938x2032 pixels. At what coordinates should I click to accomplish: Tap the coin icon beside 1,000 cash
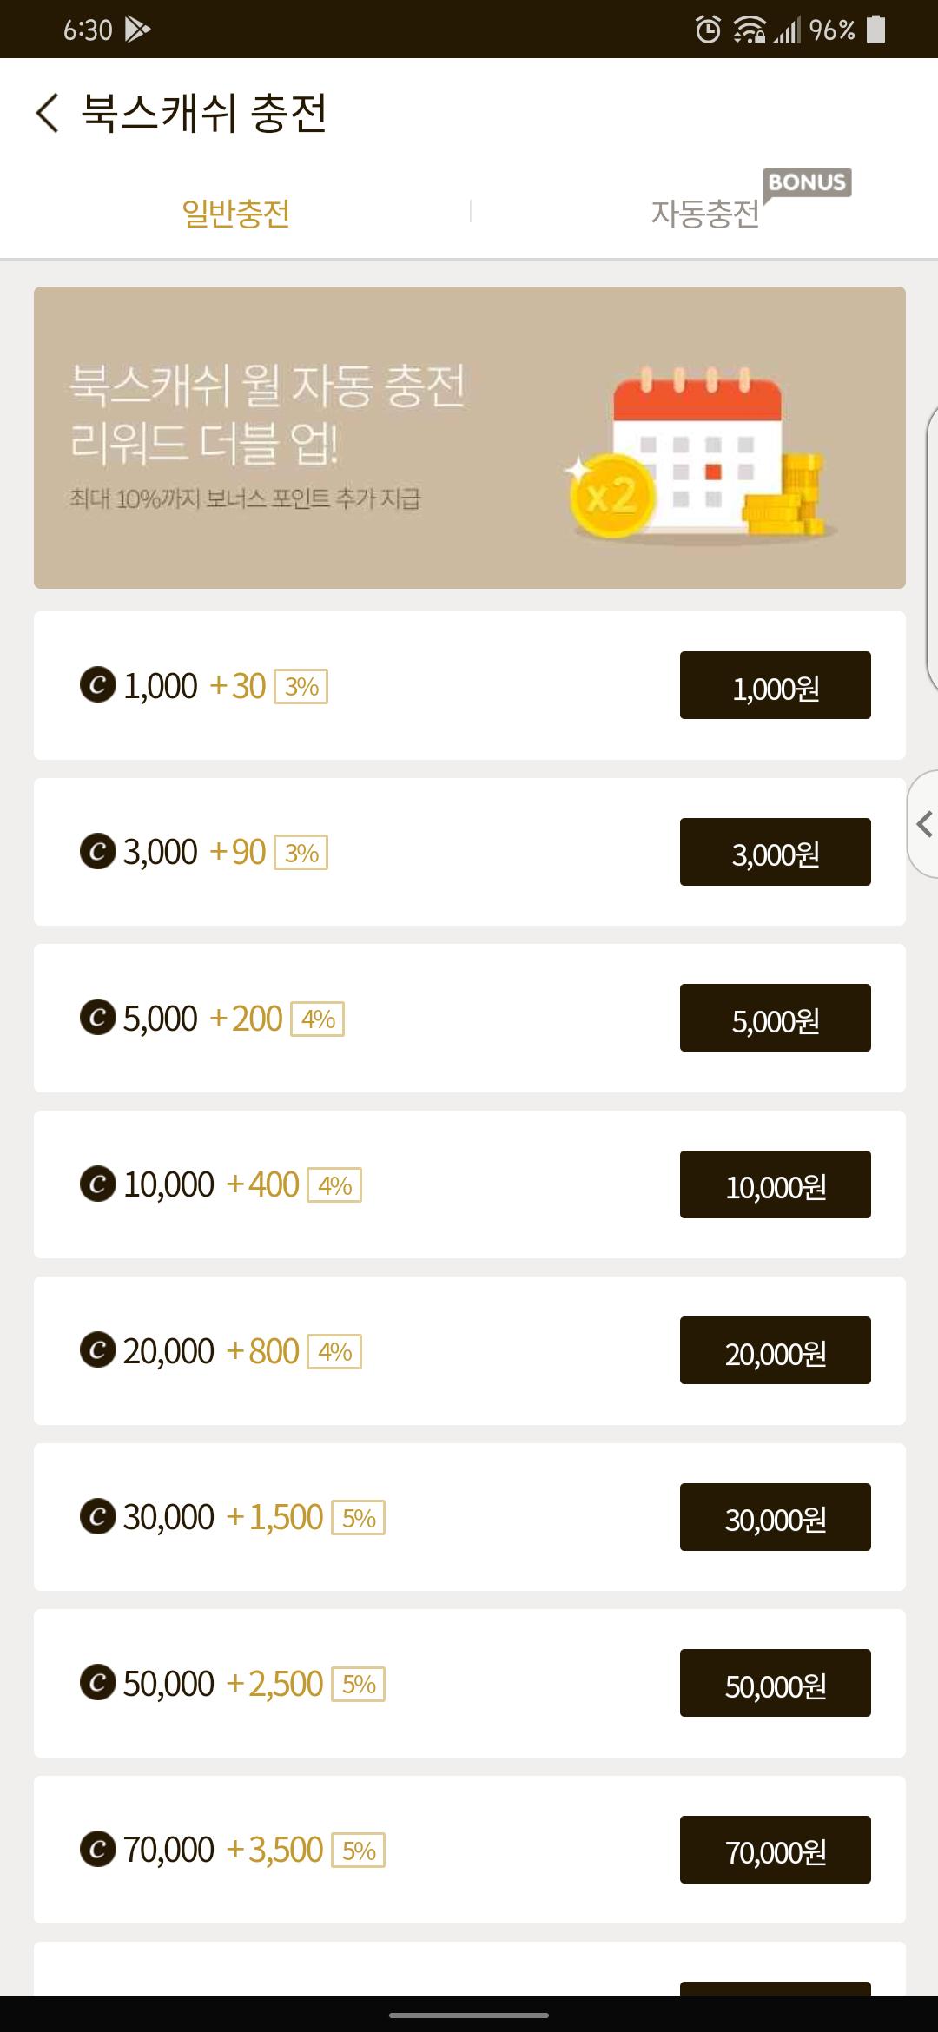pos(97,685)
